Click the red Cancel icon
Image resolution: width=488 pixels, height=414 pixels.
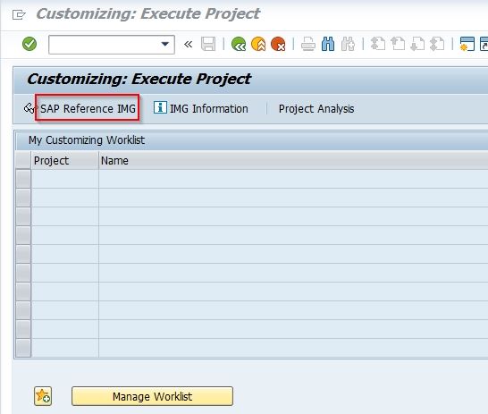(278, 44)
